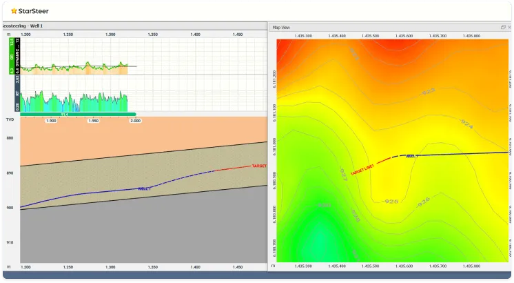Image resolution: width=514 pixels, height=283 pixels.
Task: Select the 1.950 measured depth marker
Action: click(x=94, y=121)
